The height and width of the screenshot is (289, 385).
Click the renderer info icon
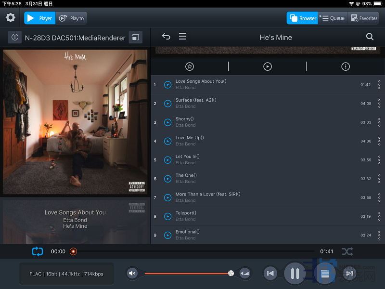pos(15,38)
